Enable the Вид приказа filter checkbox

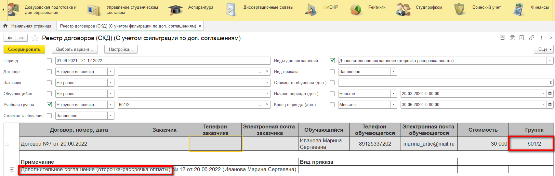click(332, 71)
